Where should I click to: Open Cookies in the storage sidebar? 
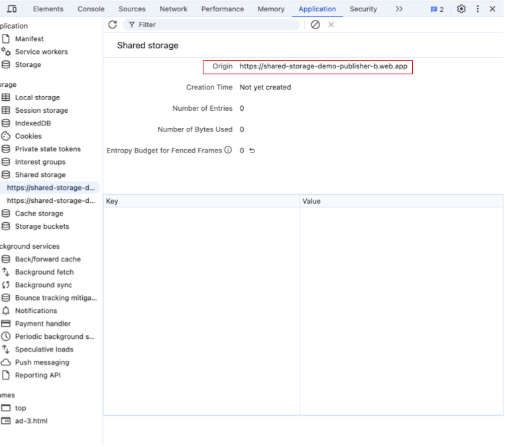[x=28, y=136]
